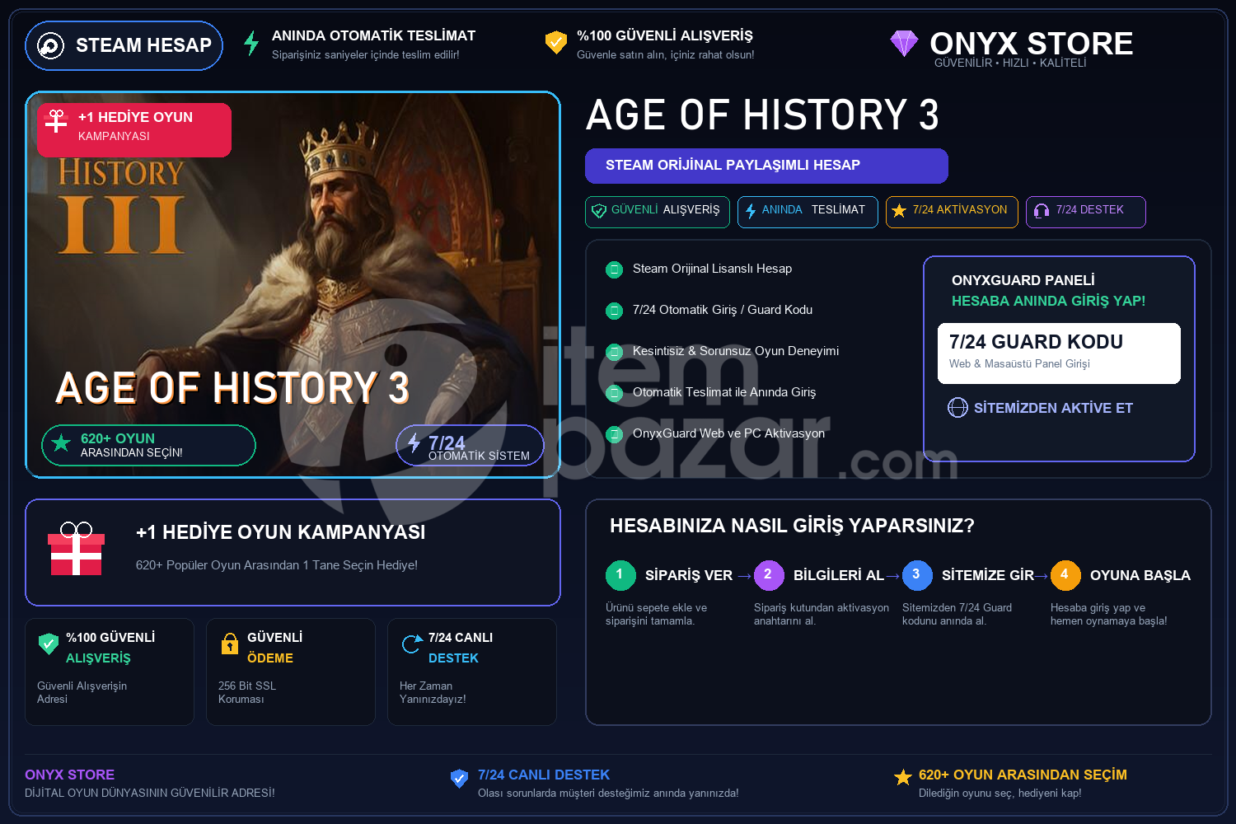
Task: Click the 620+ OYUN green pill badge
Action: click(x=148, y=445)
